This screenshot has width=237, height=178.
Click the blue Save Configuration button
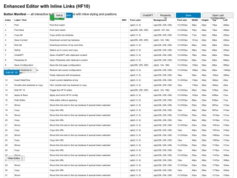coord(188,15)
